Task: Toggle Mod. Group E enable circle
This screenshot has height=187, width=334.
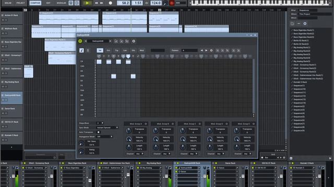Action: 254,124
